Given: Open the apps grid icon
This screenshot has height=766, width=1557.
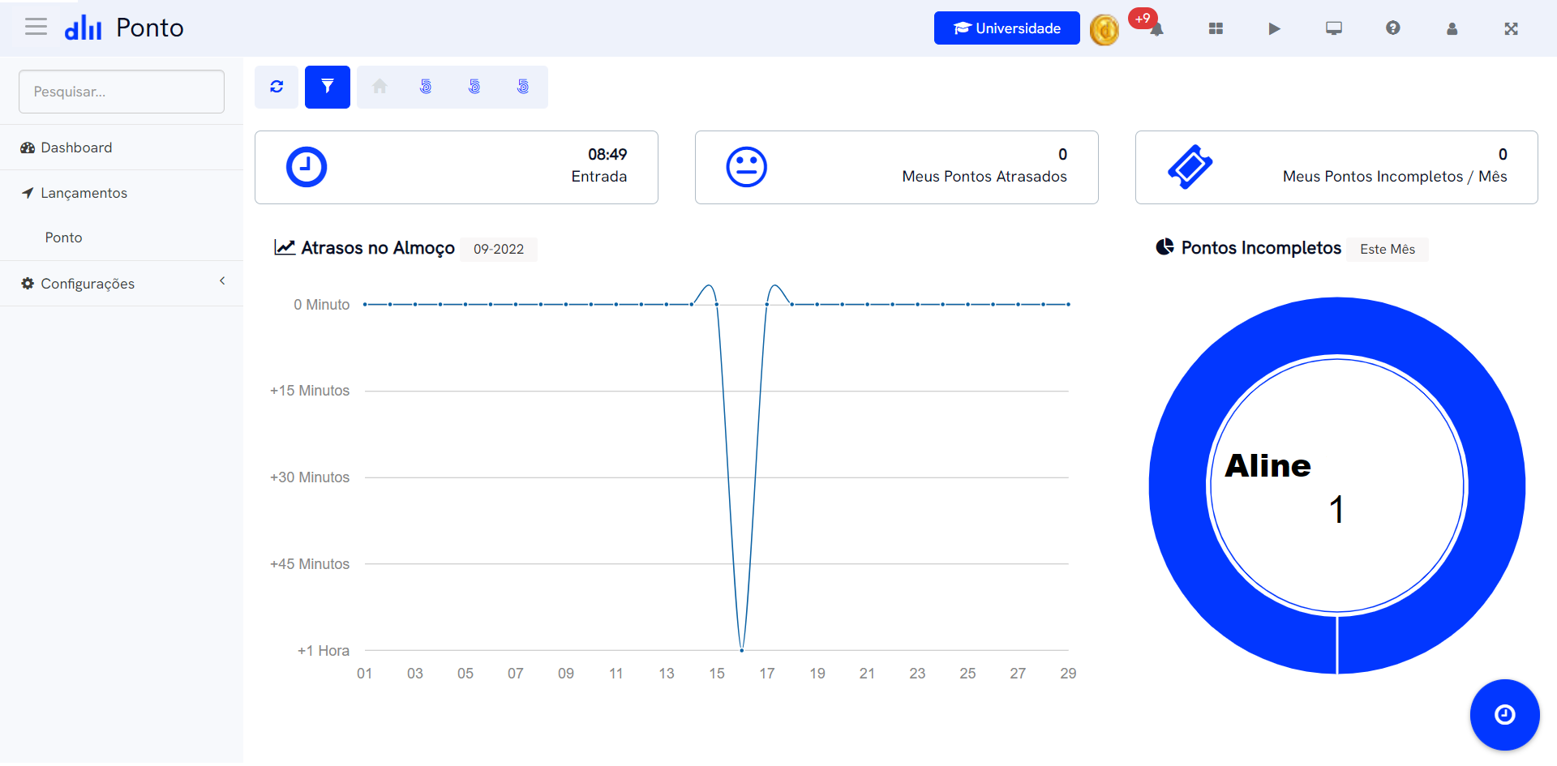Looking at the screenshot, I should tap(1216, 28).
